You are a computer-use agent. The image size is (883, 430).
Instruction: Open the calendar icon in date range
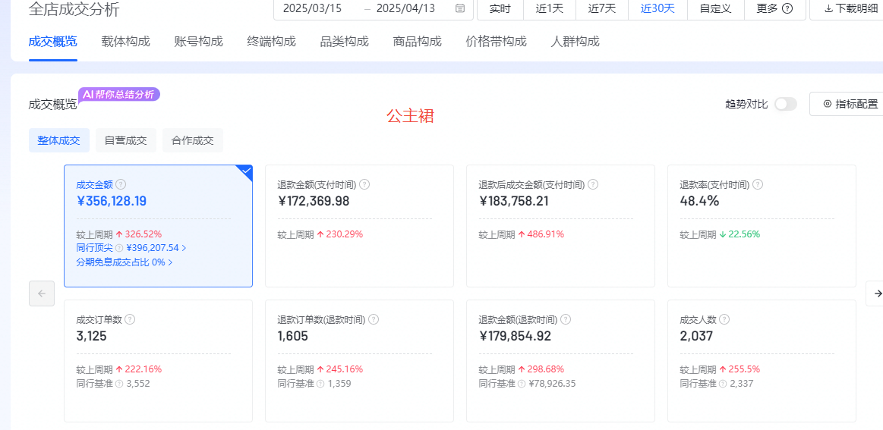click(460, 8)
